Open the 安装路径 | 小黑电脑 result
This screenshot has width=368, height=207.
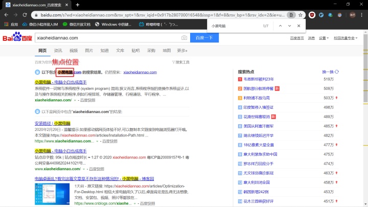tap(52, 123)
